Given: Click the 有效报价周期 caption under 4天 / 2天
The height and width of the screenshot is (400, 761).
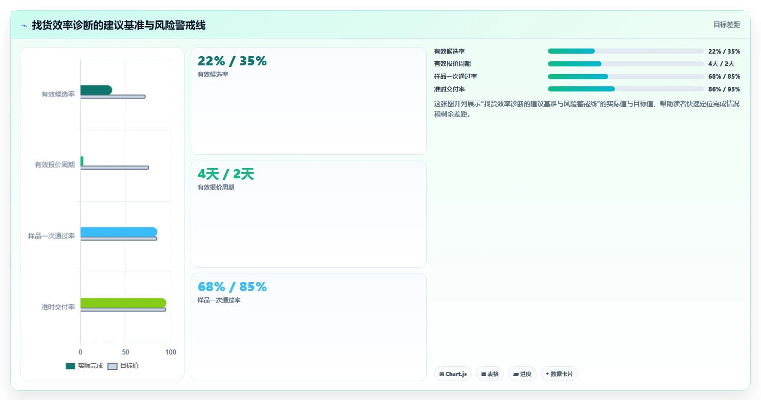Looking at the screenshot, I should click(216, 187).
